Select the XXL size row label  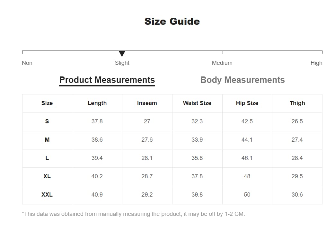click(x=47, y=195)
